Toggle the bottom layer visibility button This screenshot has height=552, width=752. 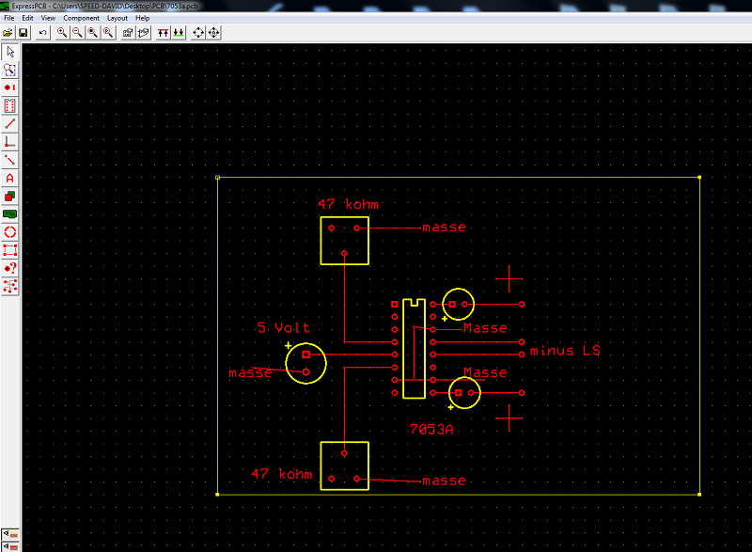(x=10, y=546)
